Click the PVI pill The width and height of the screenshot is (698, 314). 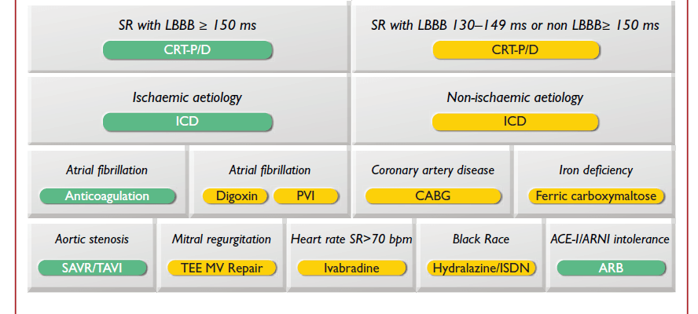pos(306,196)
